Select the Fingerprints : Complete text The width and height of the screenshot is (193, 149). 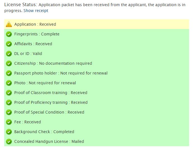tap(37, 34)
